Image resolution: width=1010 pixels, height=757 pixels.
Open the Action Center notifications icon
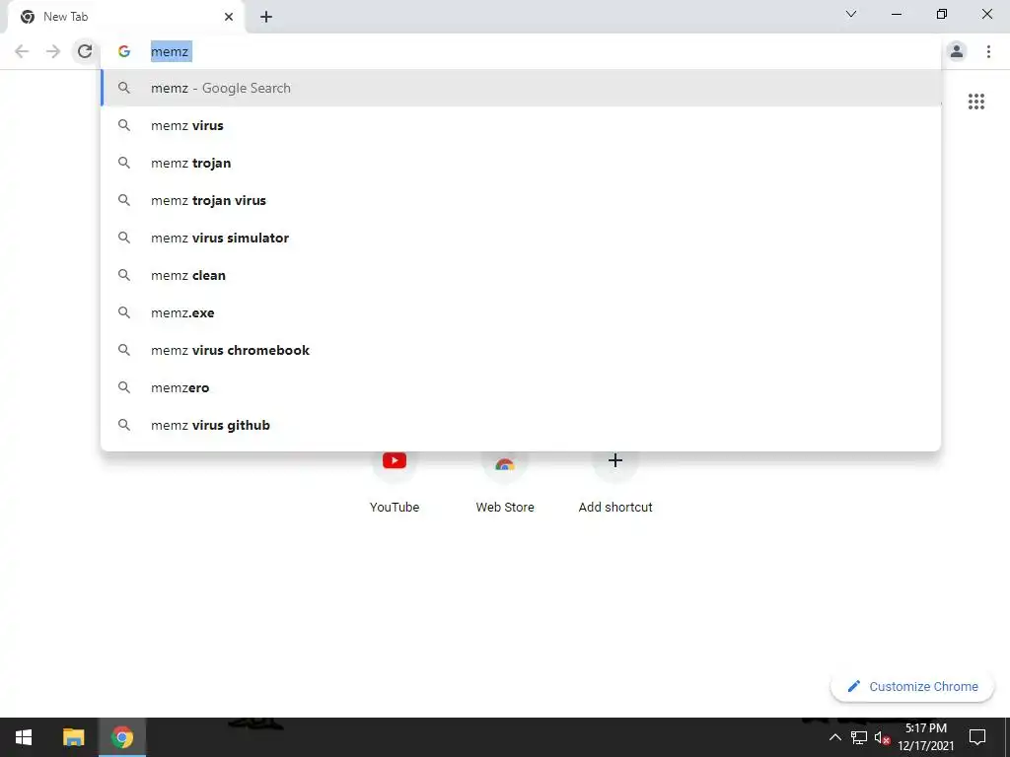[x=977, y=737]
